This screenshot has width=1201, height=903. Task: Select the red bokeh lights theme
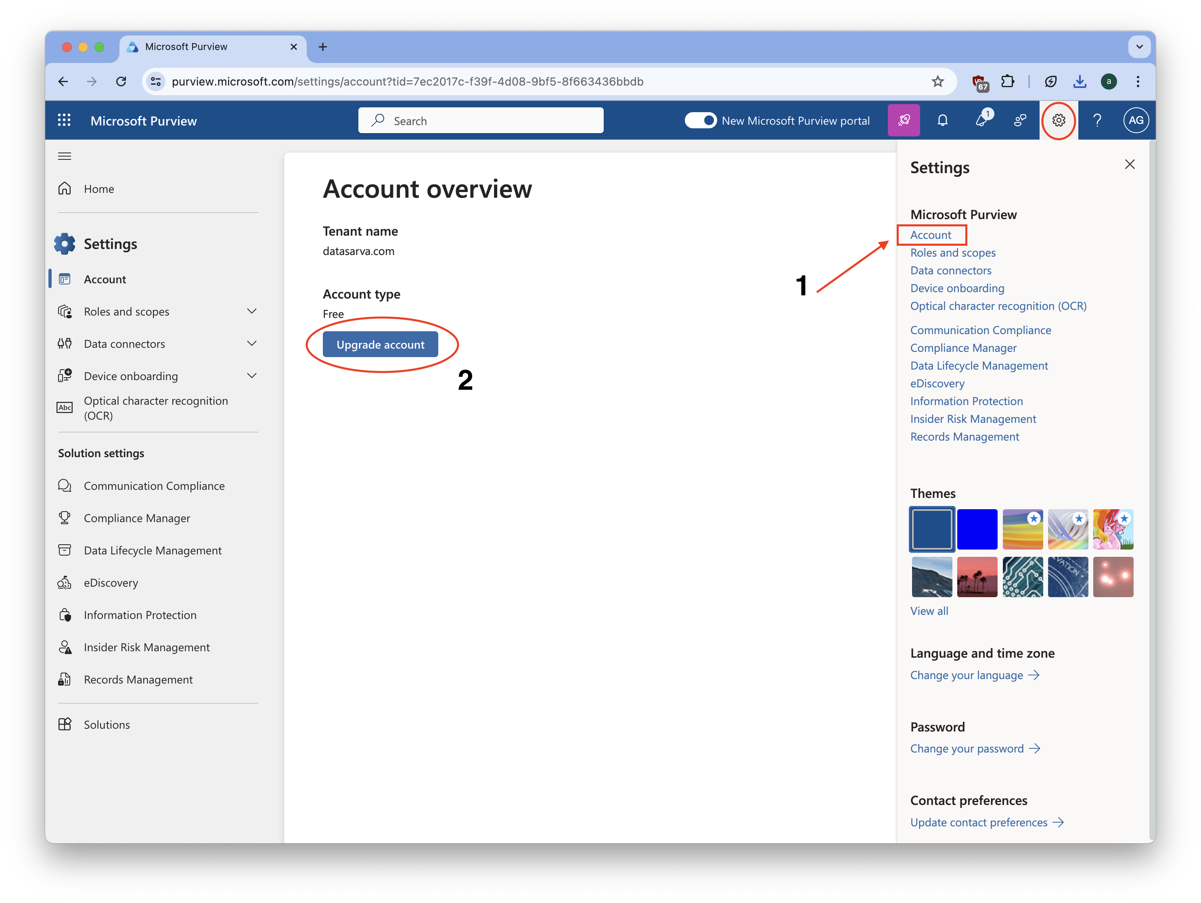click(x=1113, y=577)
